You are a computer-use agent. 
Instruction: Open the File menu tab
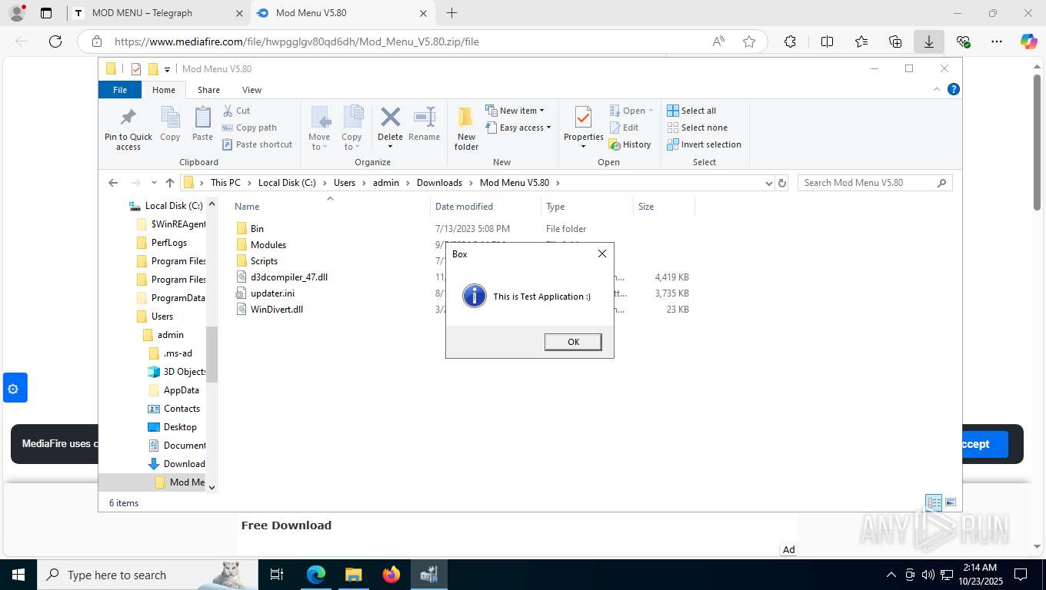pyautogui.click(x=120, y=90)
